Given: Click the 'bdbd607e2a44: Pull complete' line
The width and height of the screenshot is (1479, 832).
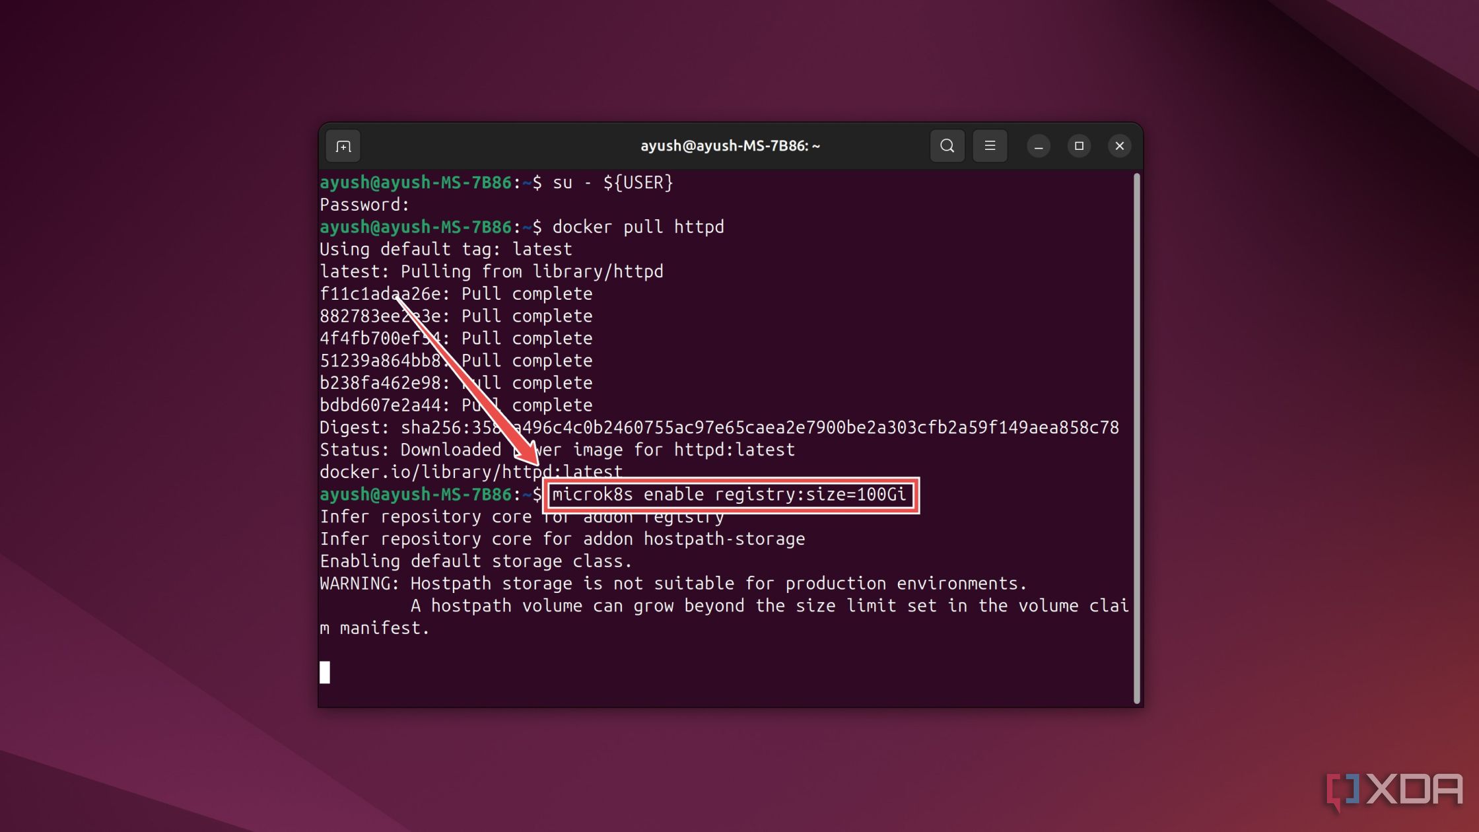Looking at the screenshot, I should point(456,405).
